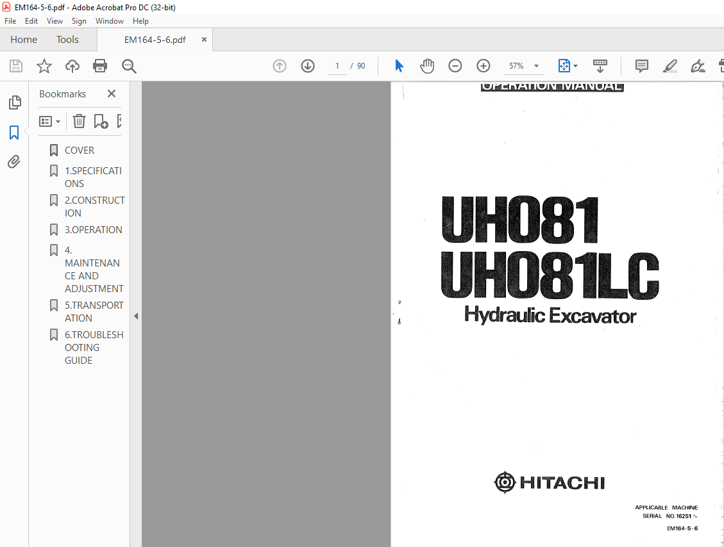Click the page number input field

pos(337,66)
